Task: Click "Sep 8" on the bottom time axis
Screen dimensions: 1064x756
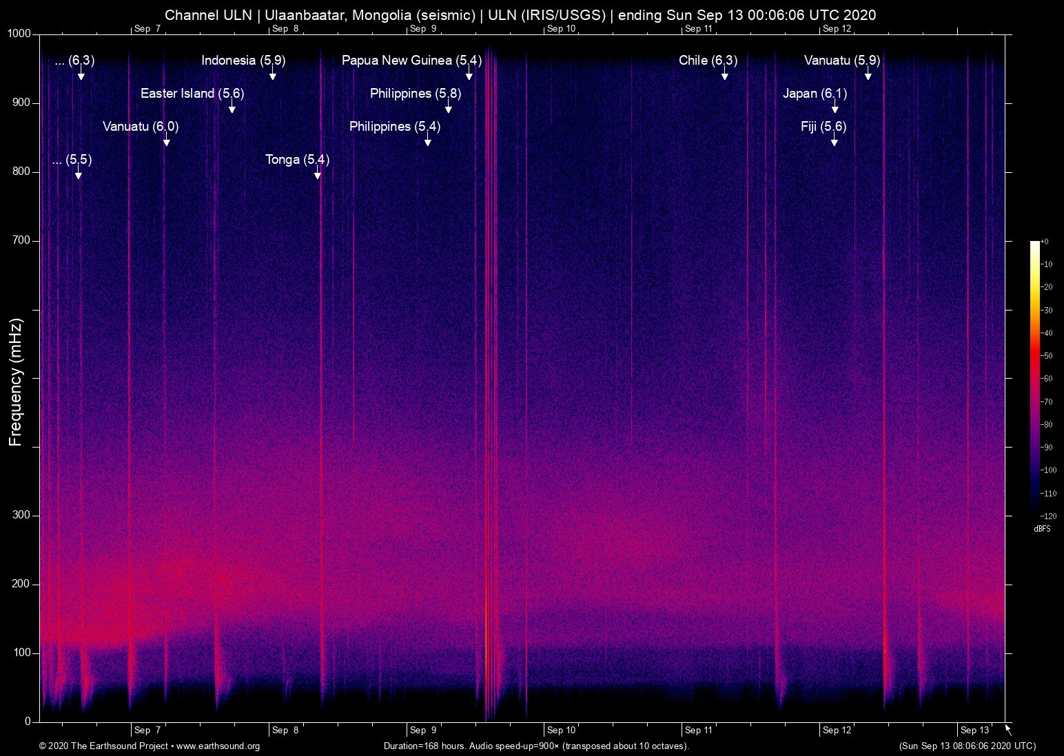Action: click(285, 730)
